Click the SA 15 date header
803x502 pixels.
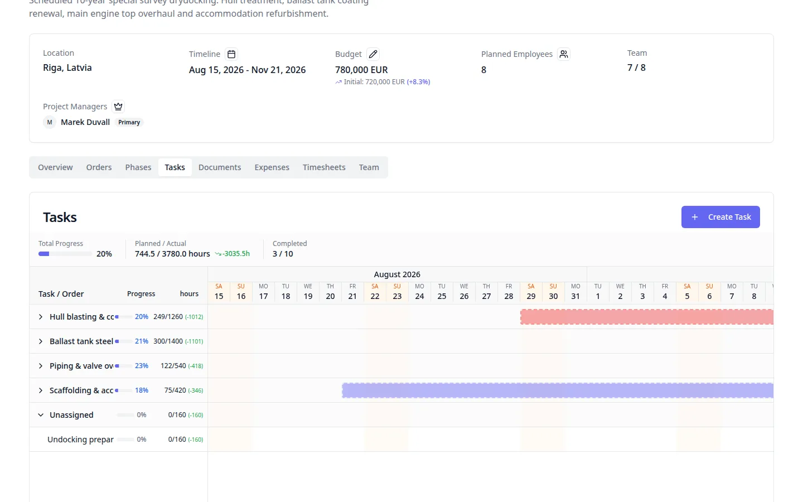(219, 292)
